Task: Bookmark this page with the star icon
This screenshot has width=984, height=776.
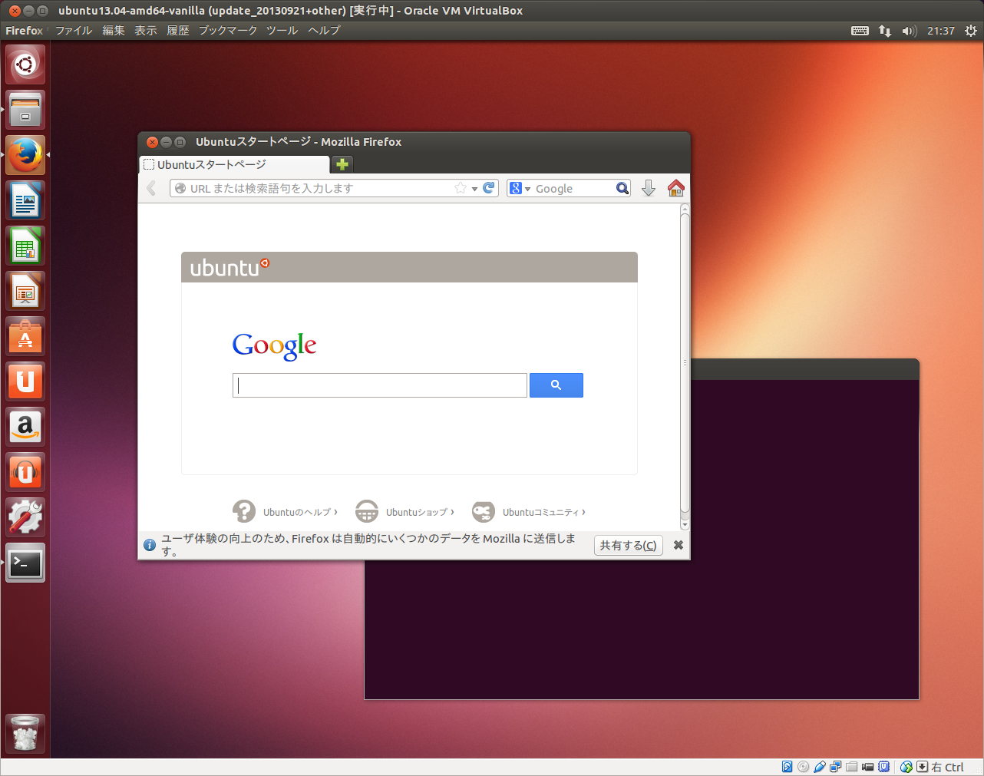Action: (x=461, y=188)
